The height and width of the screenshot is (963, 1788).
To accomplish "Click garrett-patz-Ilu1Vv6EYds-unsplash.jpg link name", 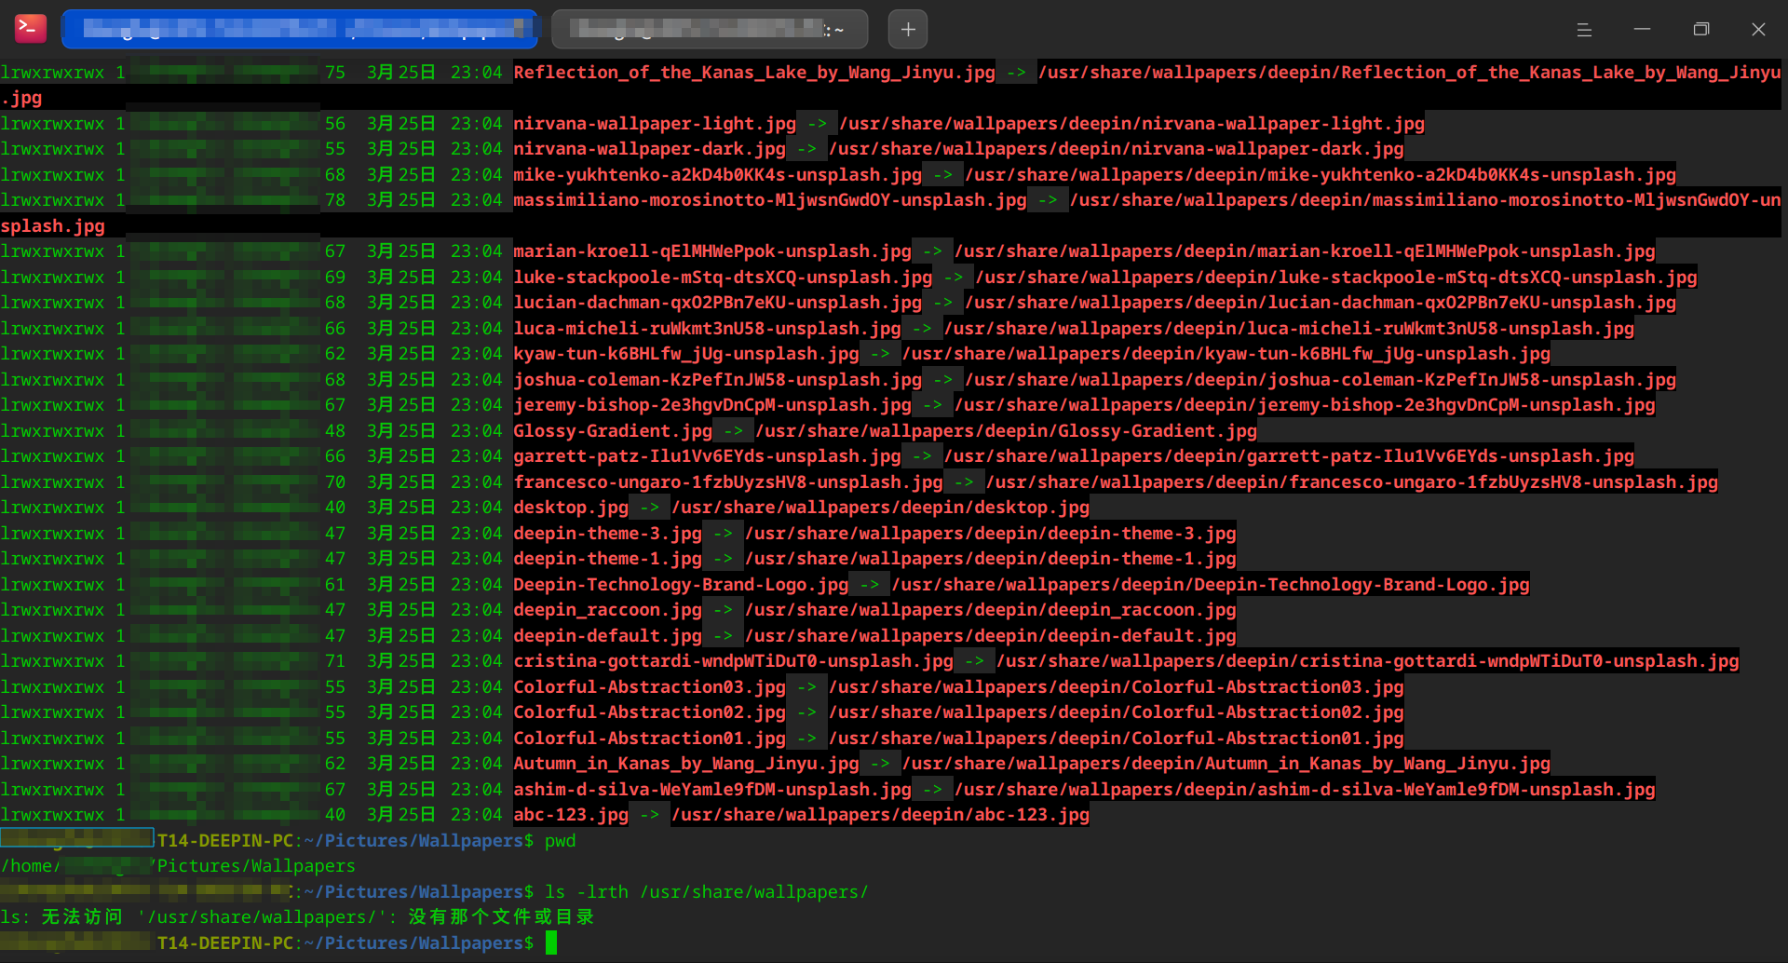I will pos(707,456).
